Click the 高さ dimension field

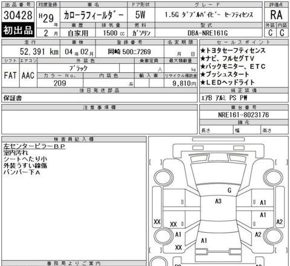click(274, 130)
